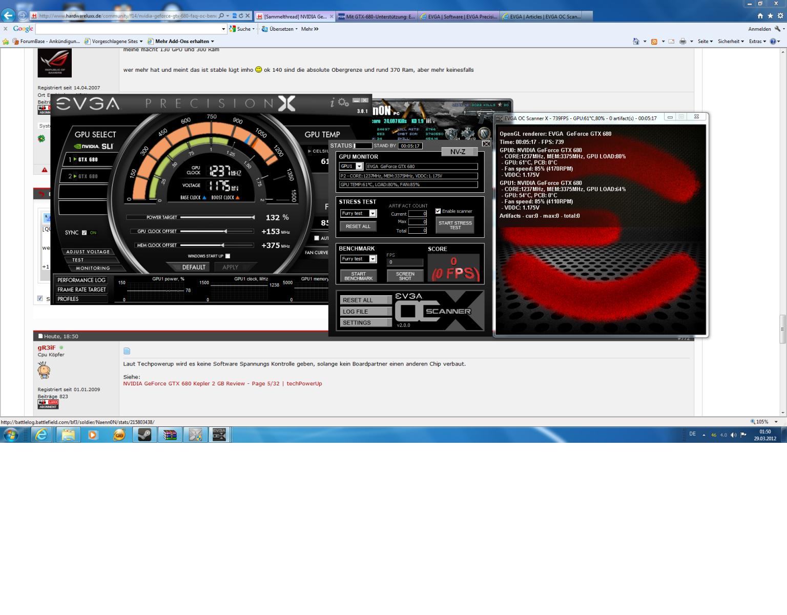Image resolution: width=787 pixels, height=615 pixels.
Task: Refresh the page in the address bar
Action: (241, 16)
